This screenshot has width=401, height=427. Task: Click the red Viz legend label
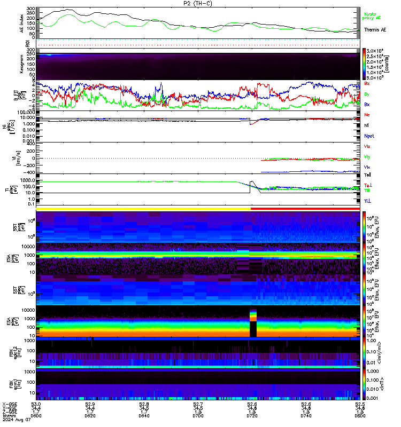click(x=367, y=146)
